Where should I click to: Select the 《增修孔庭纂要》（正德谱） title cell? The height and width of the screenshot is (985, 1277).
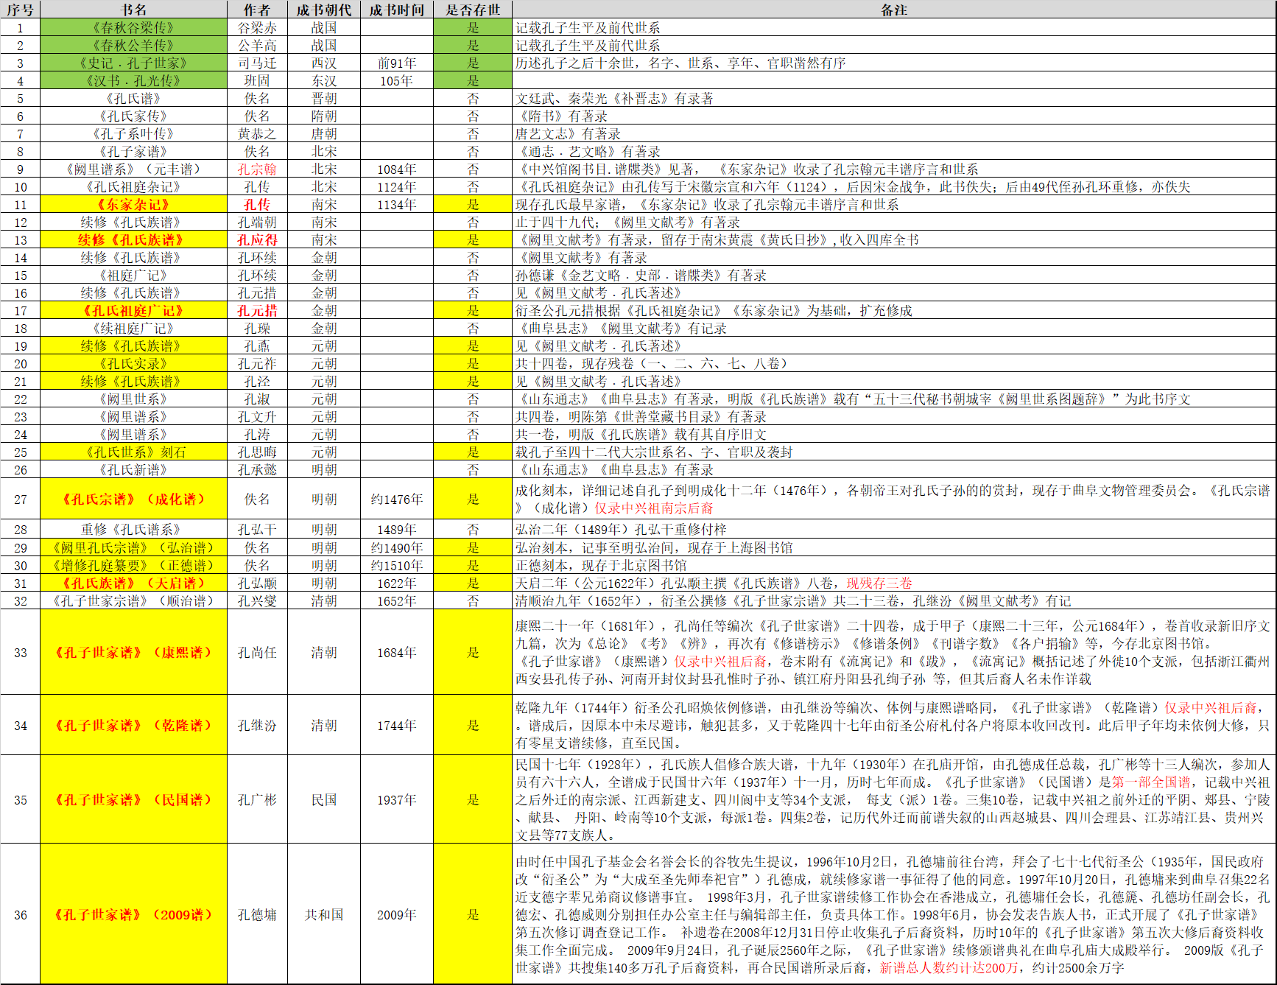coord(133,566)
